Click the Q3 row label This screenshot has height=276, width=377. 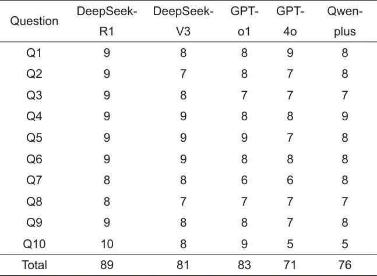click(35, 96)
